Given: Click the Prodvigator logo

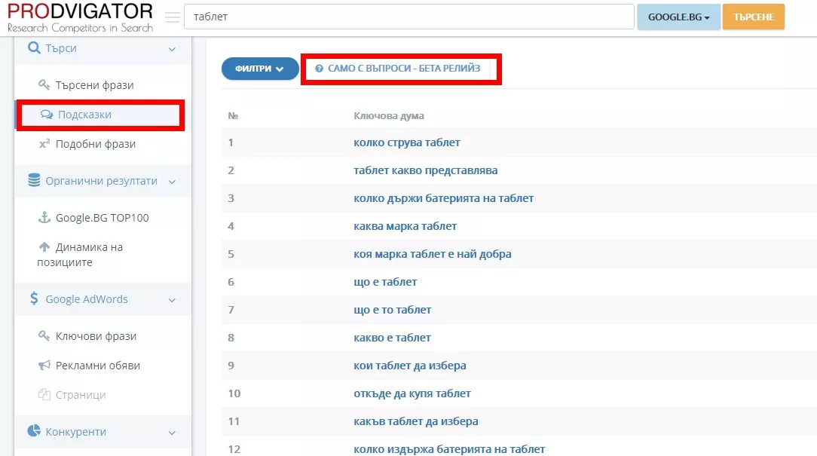Looking at the screenshot, I should coord(80,17).
